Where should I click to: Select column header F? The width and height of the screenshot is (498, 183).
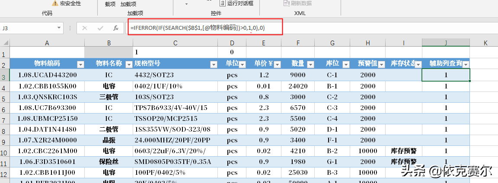[x=297, y=43]
